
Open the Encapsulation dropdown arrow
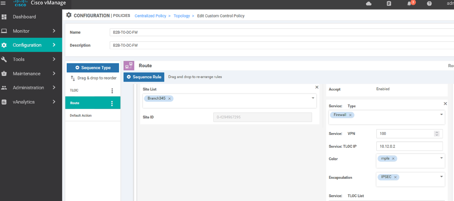pyautogui.click(x=442, y=177)
